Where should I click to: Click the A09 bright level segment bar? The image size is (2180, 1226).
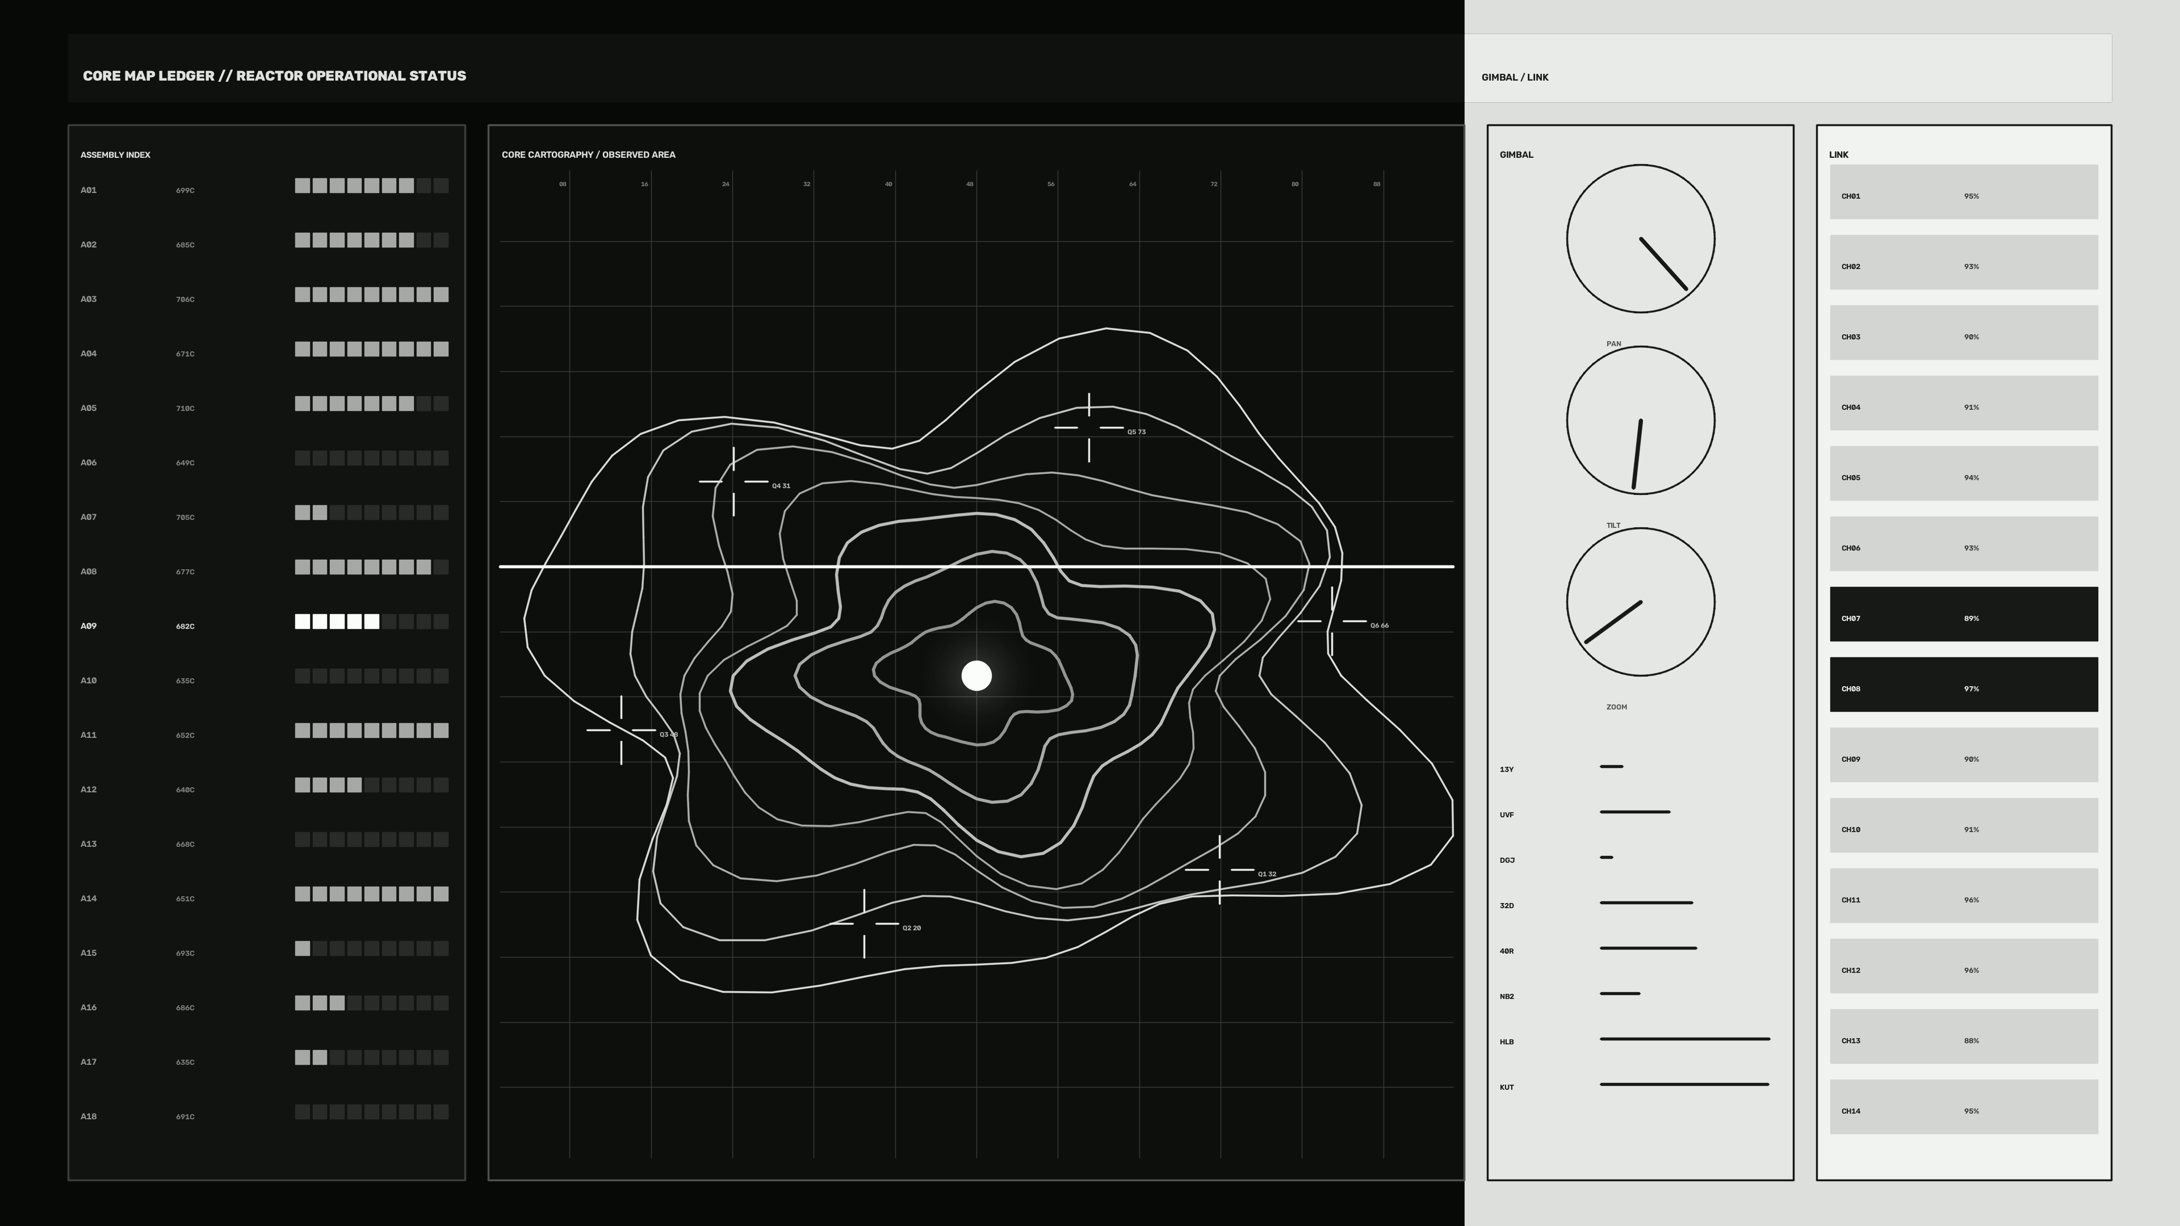point(371,622)
